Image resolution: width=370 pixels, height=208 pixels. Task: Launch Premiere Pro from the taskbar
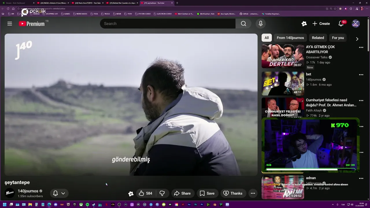click(x=202, y=205)
